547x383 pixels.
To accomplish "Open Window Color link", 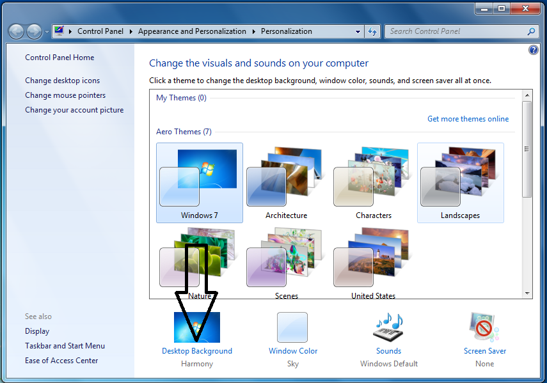I will pyautogui.click(x=293, y=351).
